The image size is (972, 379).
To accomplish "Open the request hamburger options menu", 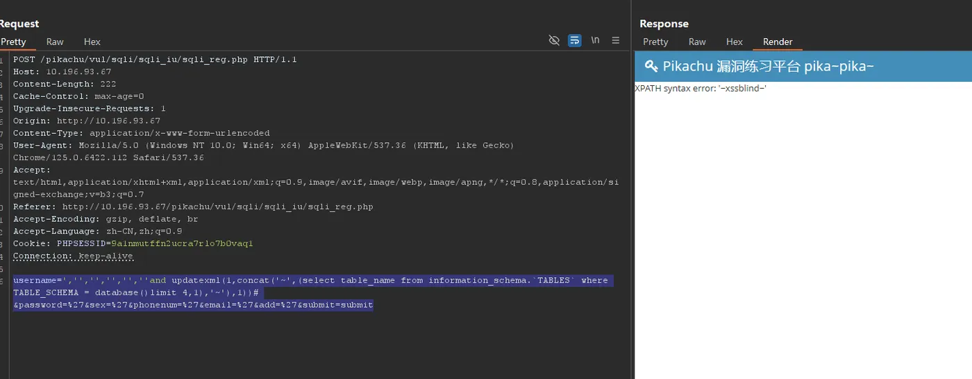I will point(615,41).
